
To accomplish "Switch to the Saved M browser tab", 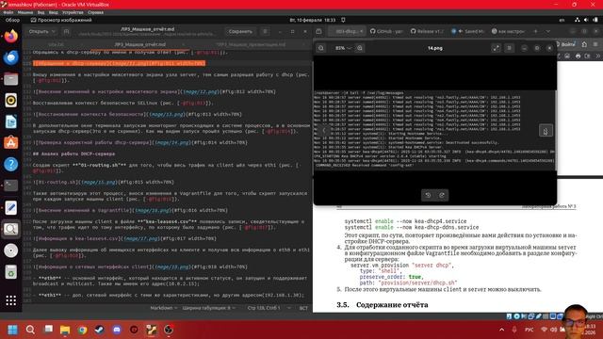I will click(x=467, y=31).
